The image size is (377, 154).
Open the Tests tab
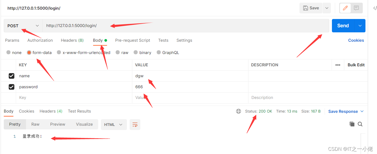[163, 40]
